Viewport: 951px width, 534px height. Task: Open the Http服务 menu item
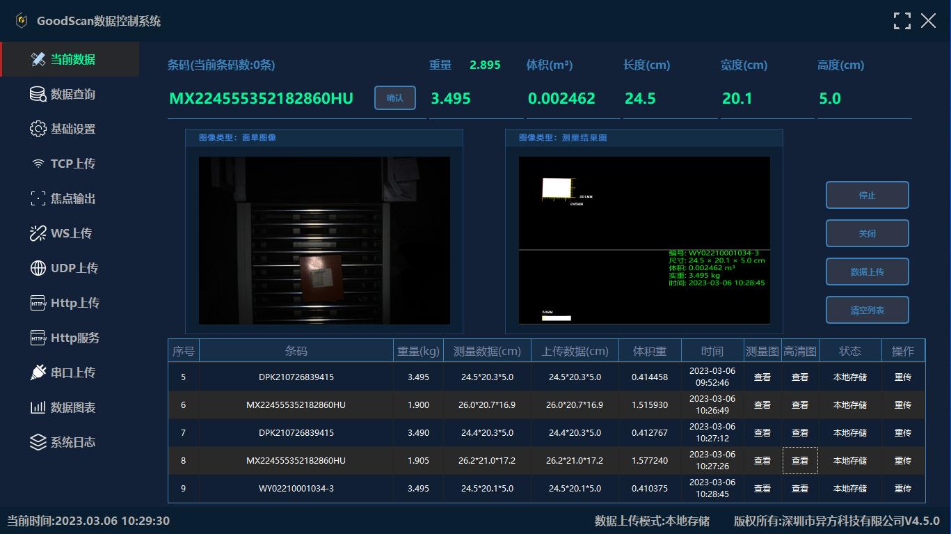tap(74, 338)
